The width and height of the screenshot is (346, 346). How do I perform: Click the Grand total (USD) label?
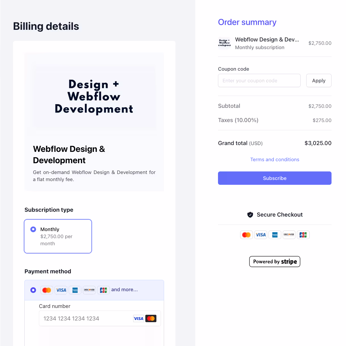click(x=240, y=143)
